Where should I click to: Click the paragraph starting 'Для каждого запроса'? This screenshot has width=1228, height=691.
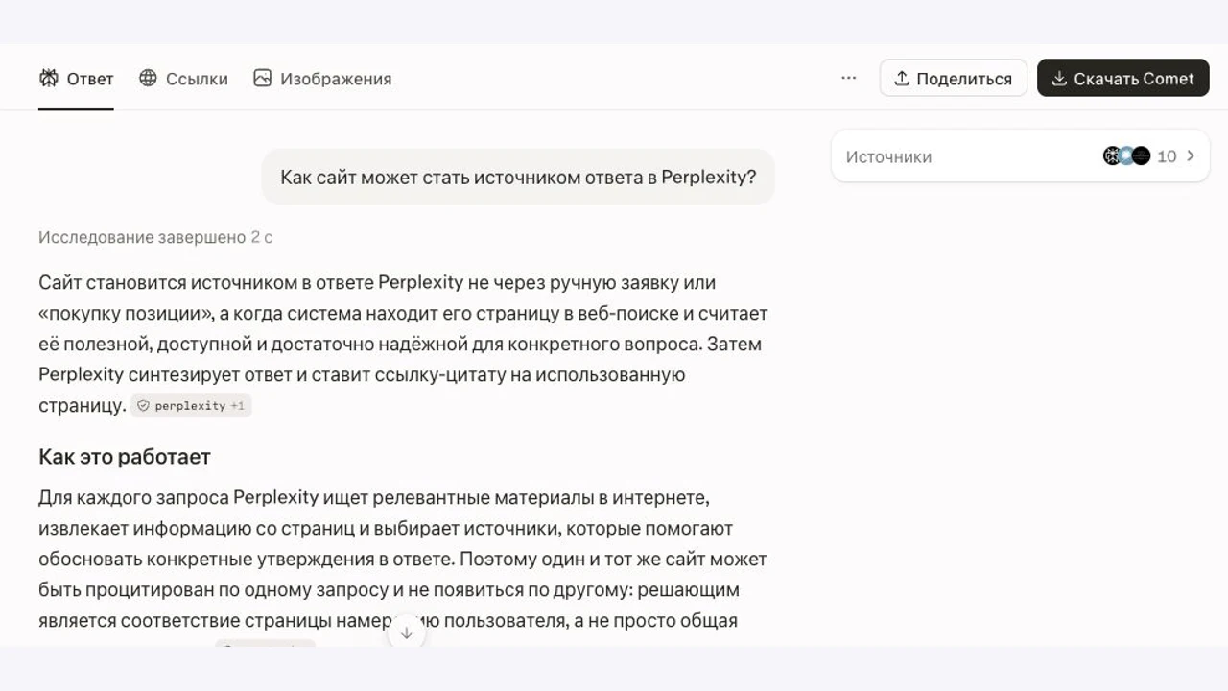tap(403, 559)
